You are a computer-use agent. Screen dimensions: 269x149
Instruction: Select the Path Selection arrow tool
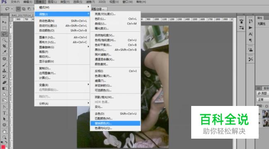[4, 119]
